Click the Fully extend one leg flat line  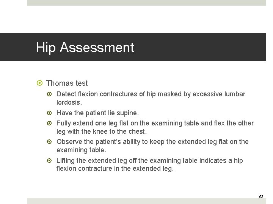(x=155, y=123)
